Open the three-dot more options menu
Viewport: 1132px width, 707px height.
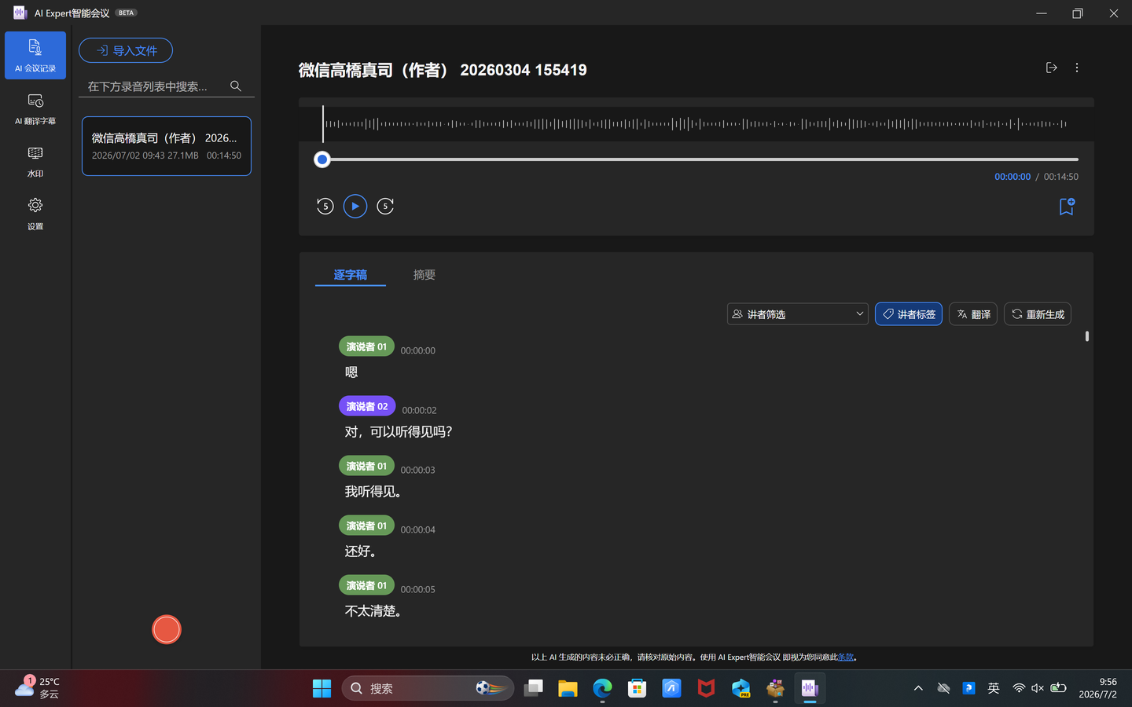1077,68
